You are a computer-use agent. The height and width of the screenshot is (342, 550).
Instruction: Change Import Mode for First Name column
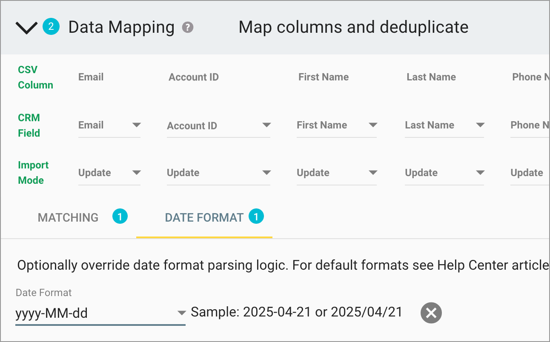click(337, 173)
